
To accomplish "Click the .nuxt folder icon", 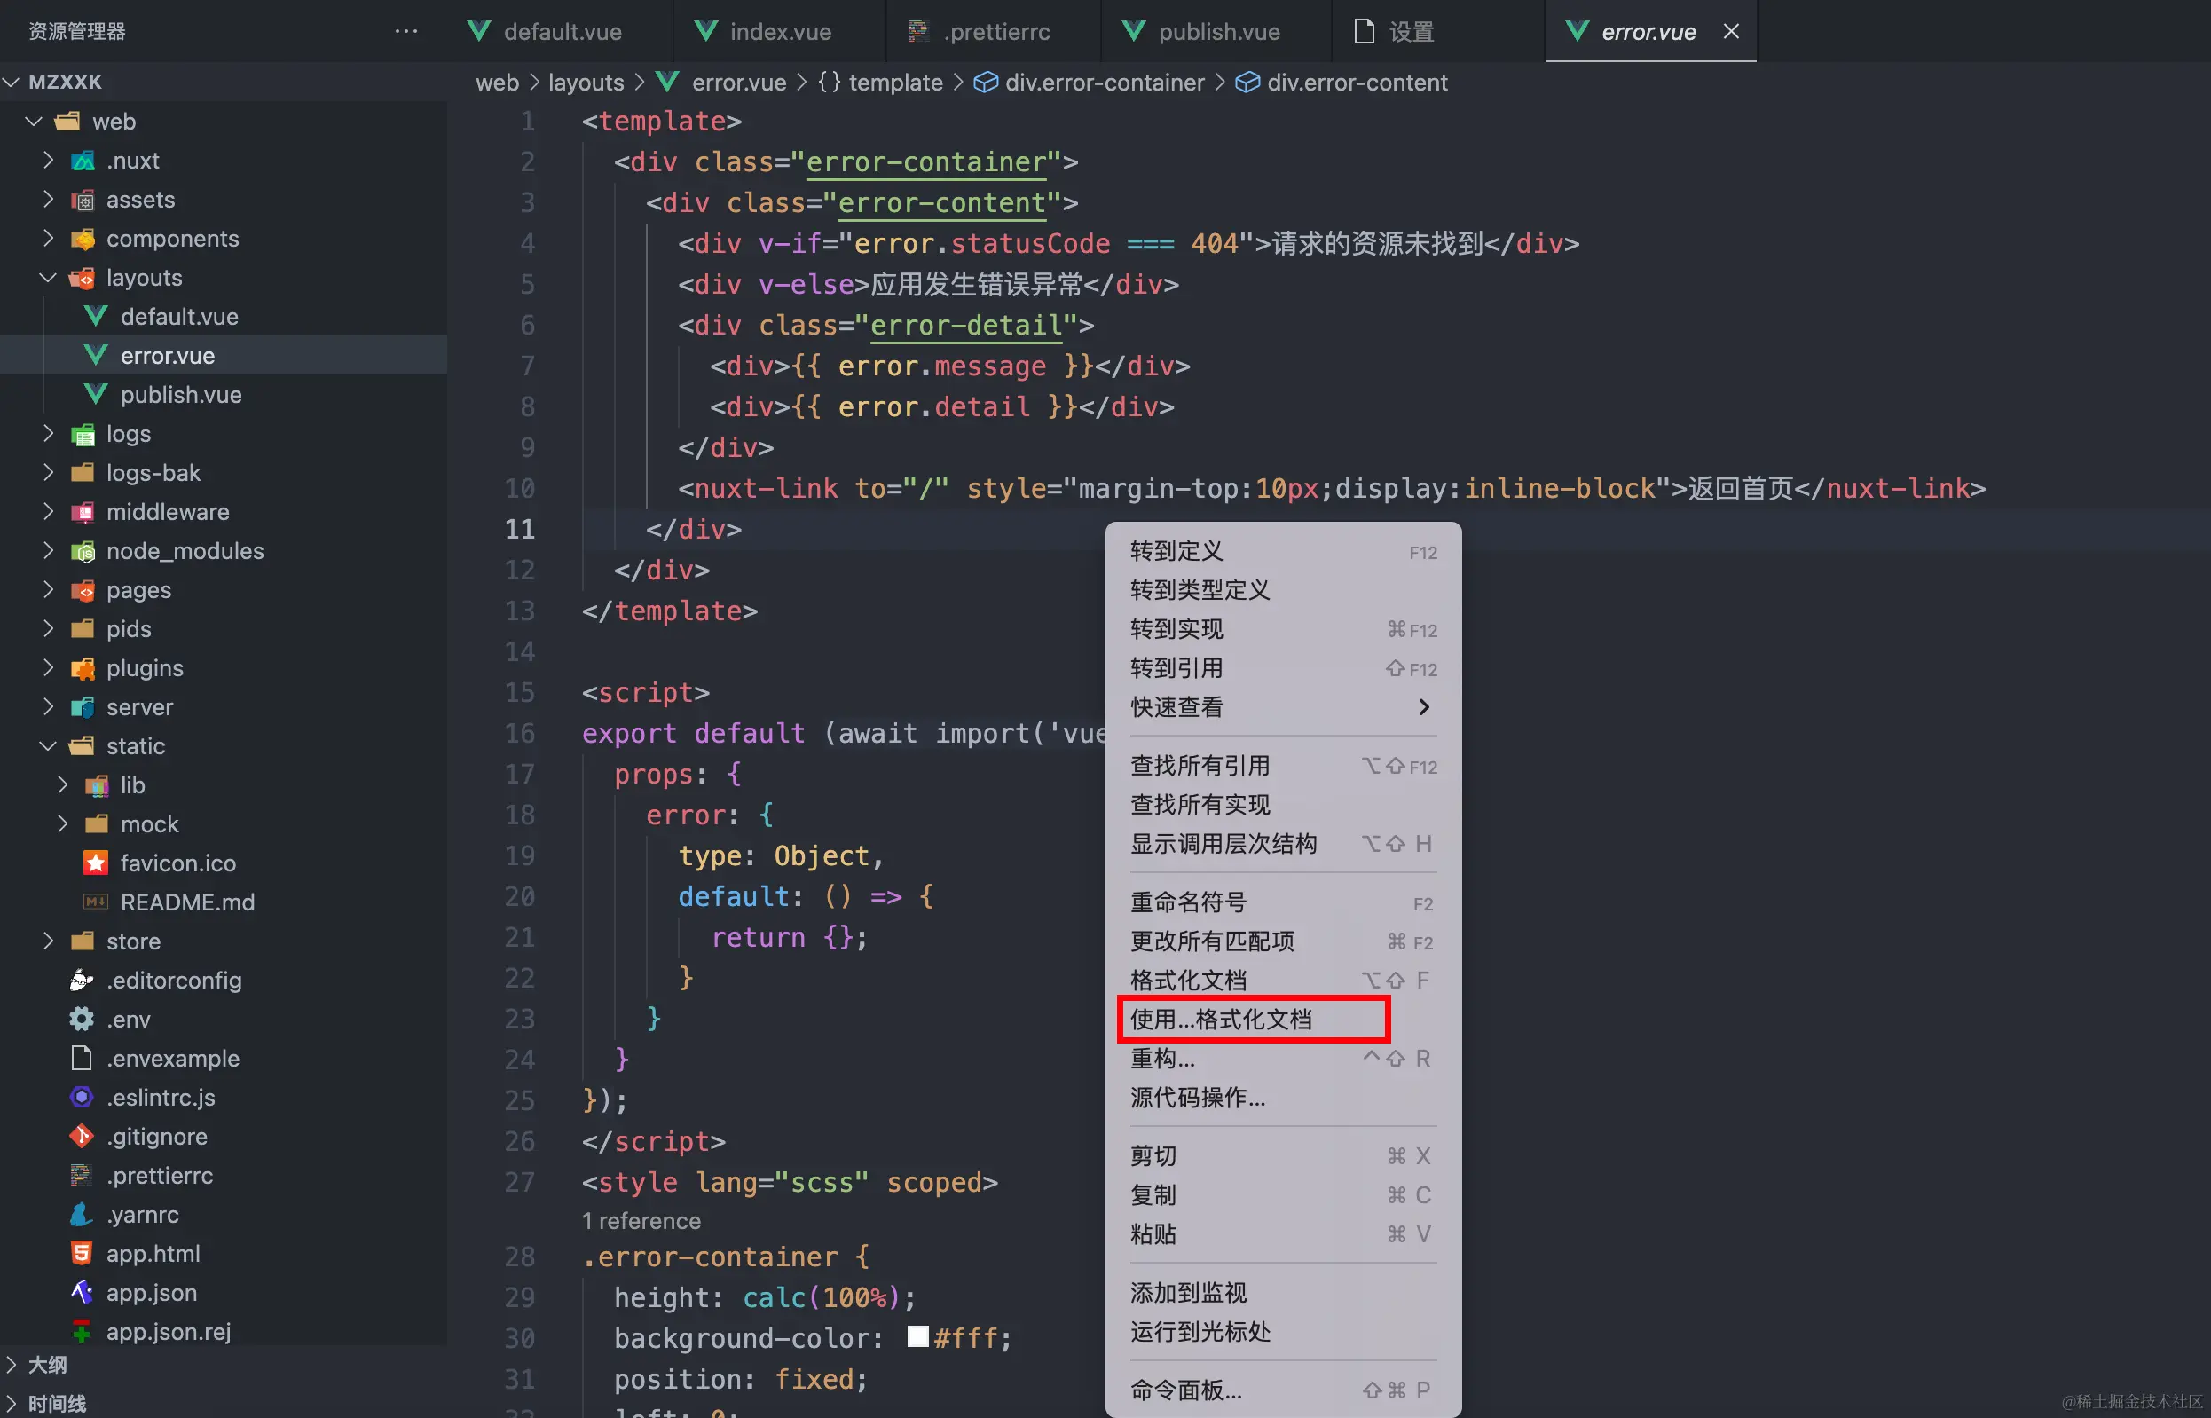I will (83, 161).
